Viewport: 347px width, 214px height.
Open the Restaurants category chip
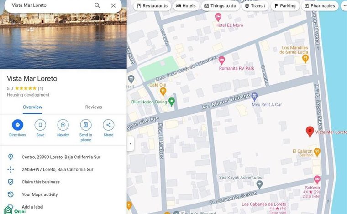152,6
